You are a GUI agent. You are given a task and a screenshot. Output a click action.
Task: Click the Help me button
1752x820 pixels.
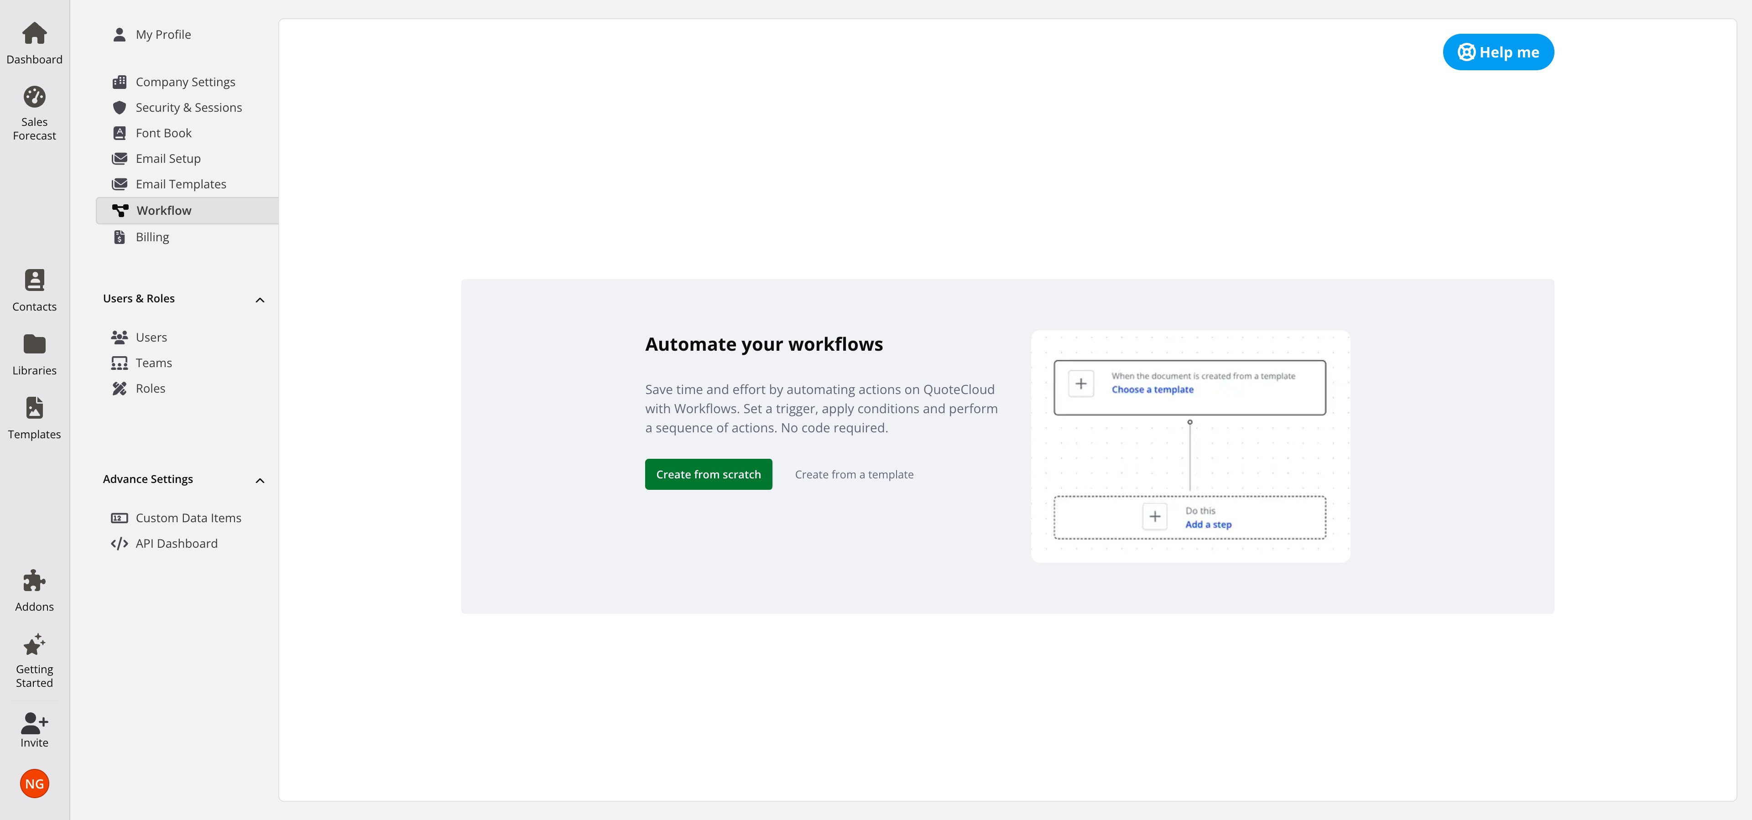(1497, 52)
